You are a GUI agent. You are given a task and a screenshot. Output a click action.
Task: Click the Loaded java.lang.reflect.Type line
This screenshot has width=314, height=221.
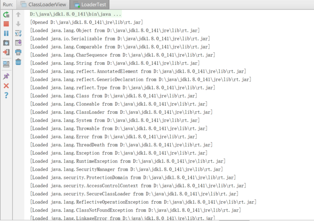pyautogui.click(x=122, y=88)
